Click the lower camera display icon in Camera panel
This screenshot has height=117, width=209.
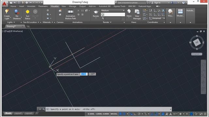[60, 15]
